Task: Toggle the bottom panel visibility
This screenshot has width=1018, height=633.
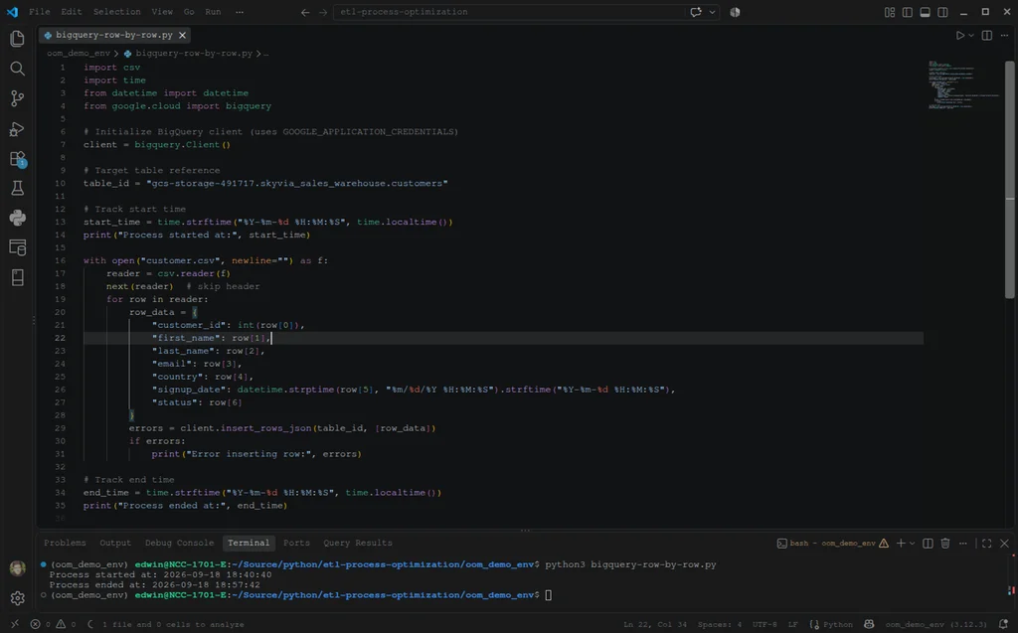Action: point(926,12)
